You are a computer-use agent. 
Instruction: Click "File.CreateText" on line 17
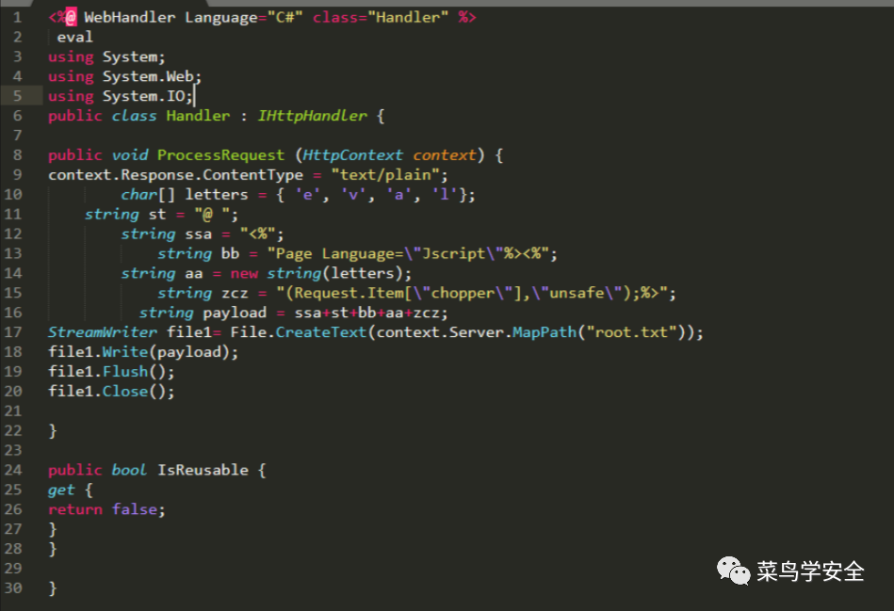coord(299,332)
